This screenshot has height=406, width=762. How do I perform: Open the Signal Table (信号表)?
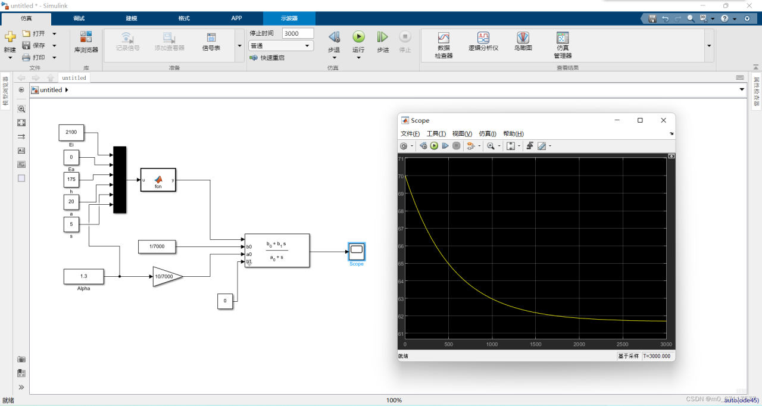(211, 42)
